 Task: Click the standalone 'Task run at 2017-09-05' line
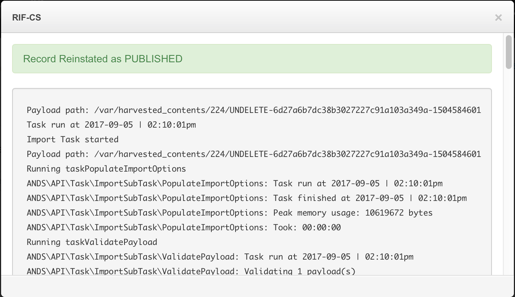coord(111,125)
